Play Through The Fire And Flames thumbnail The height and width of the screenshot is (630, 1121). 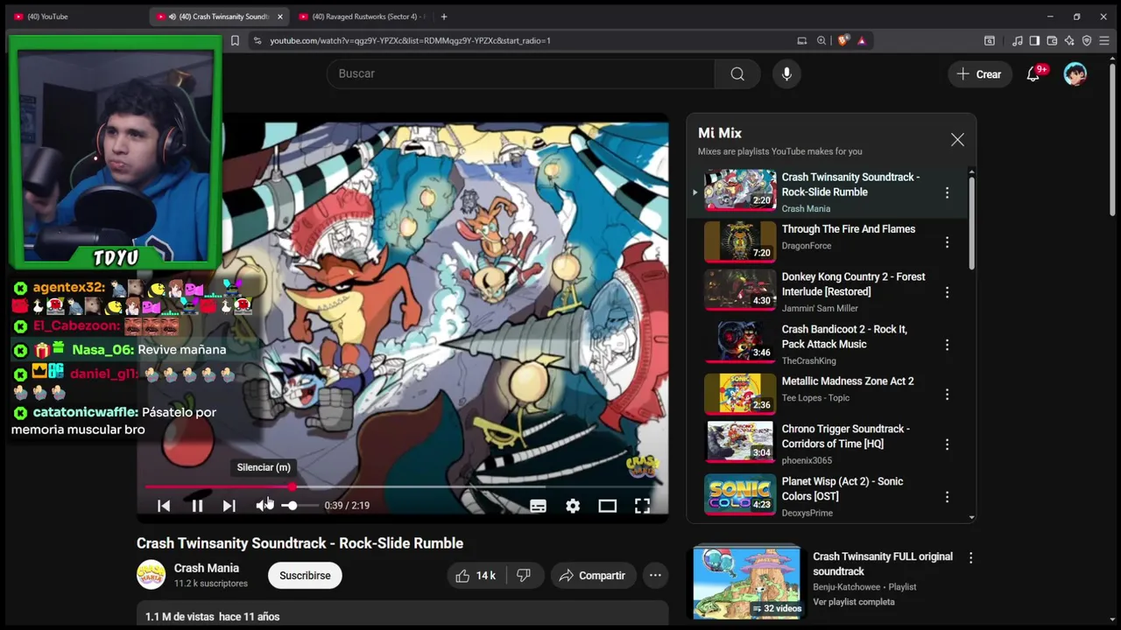pos(740,241)
